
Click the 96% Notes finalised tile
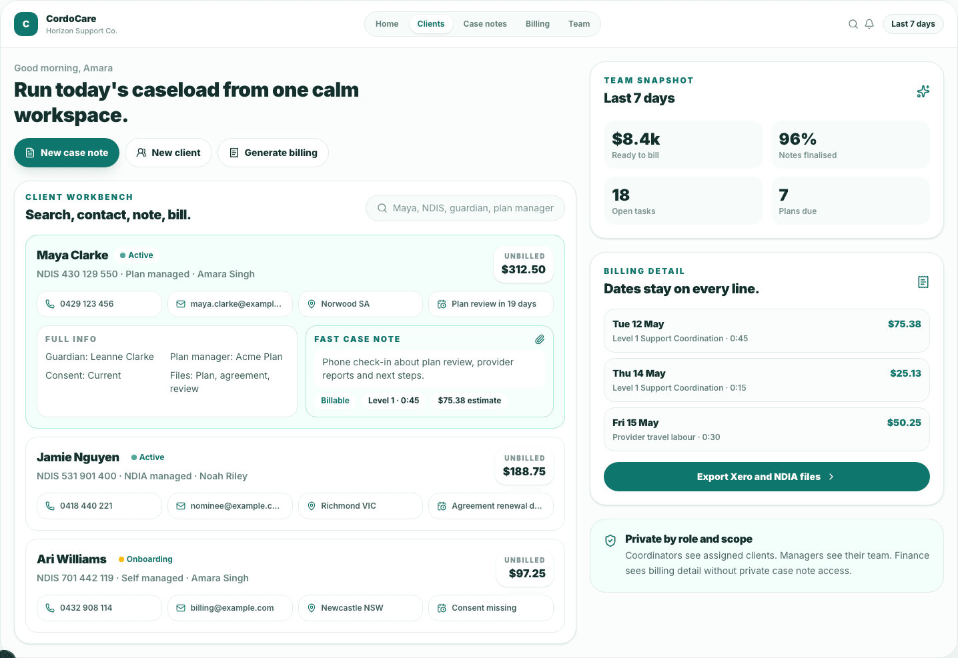[850, 145]
